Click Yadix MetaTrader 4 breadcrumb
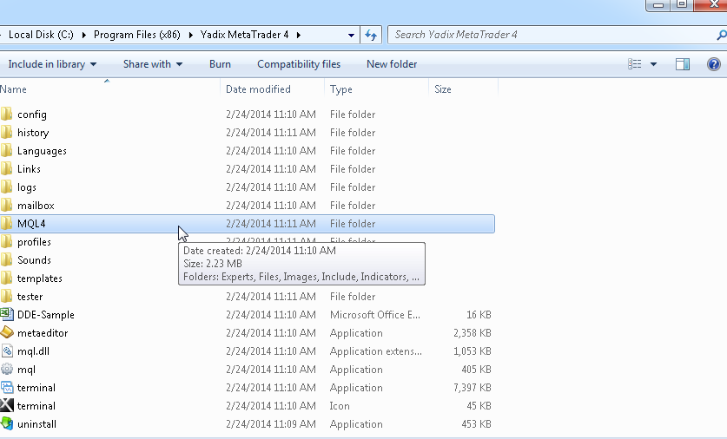This screenshot has height=439, width=727. 244,35
